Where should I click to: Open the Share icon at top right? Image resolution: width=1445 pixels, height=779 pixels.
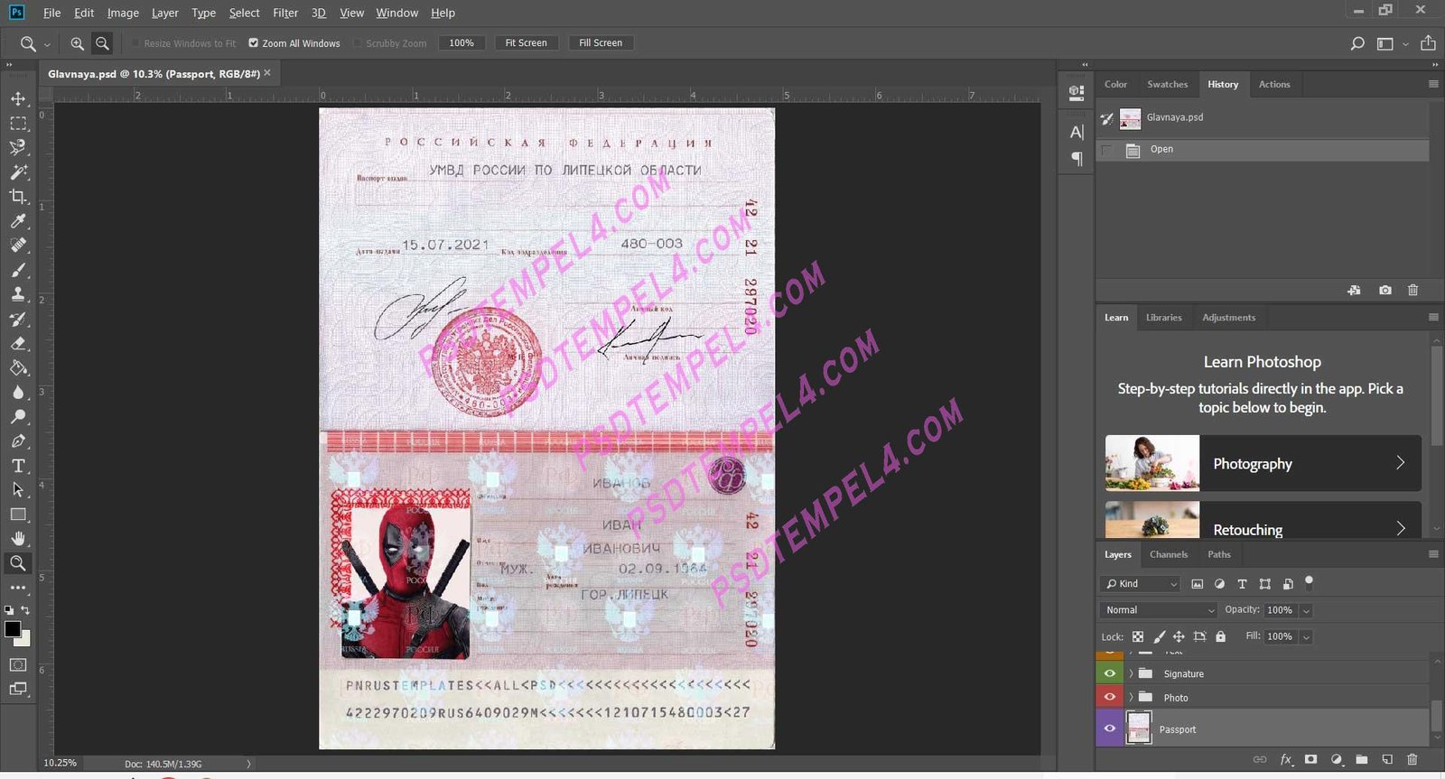pyautogui.click(x=1428, y=43)
